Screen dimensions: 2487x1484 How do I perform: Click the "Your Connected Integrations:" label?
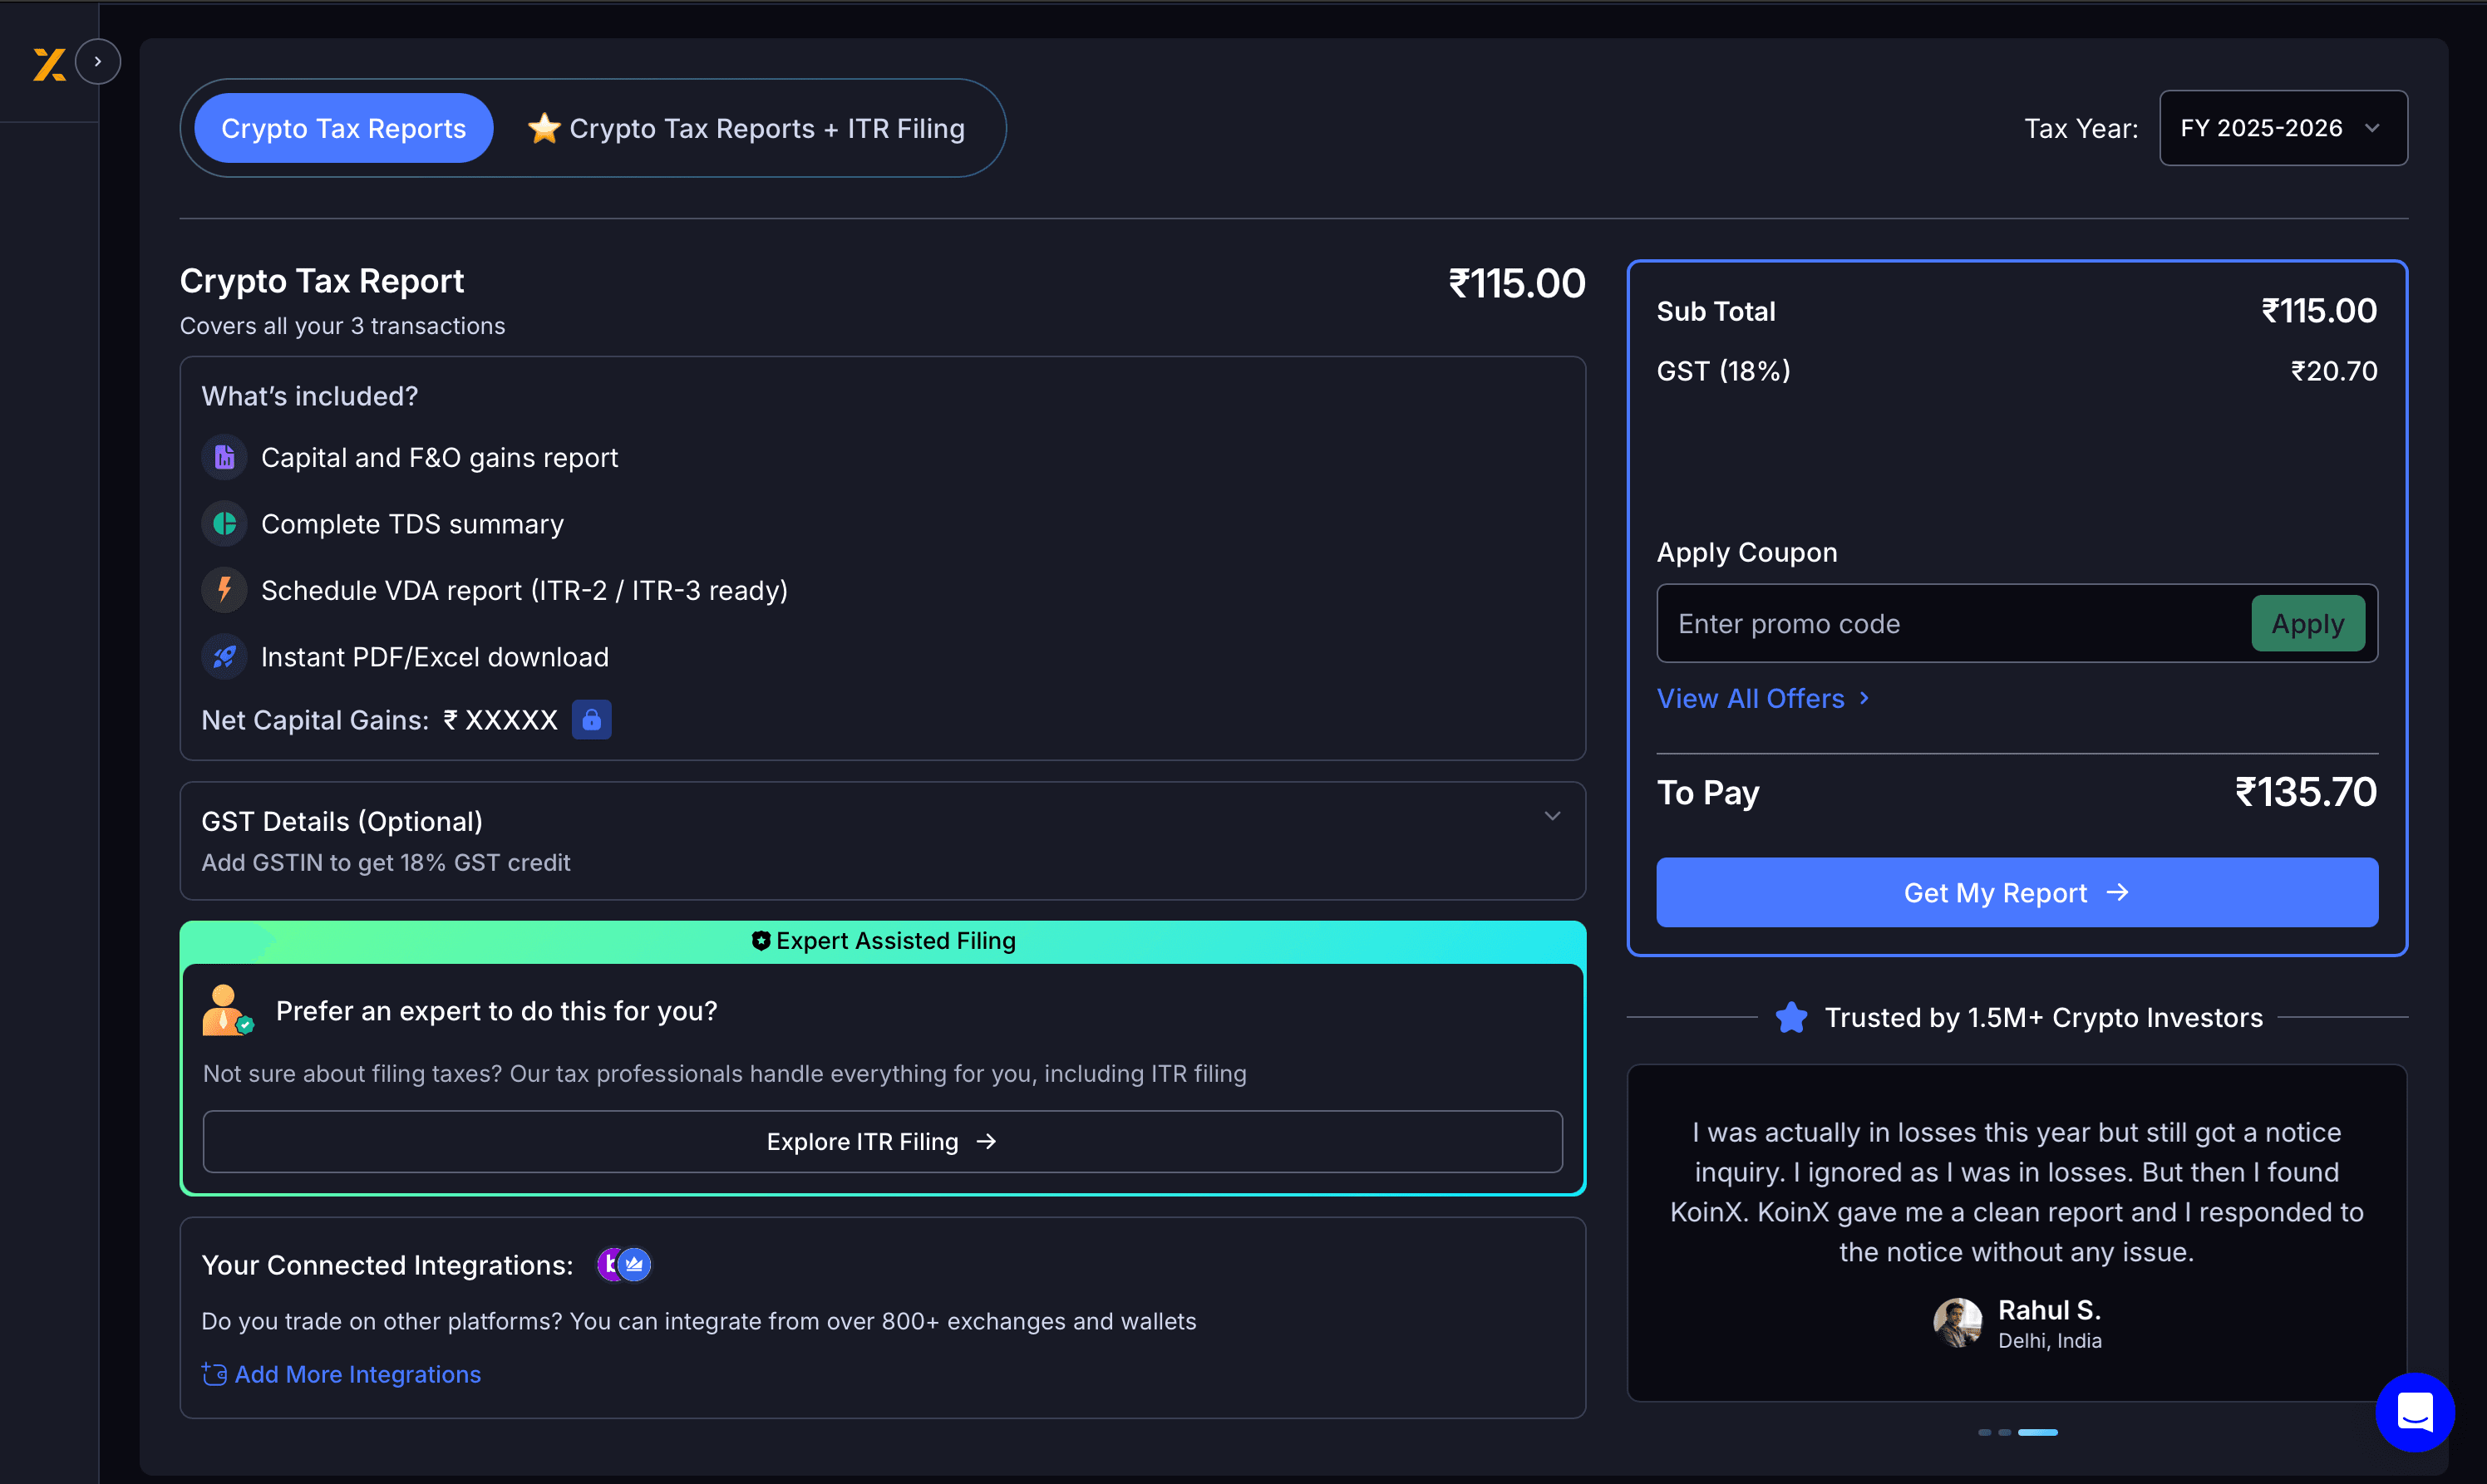pos(387,1266)
